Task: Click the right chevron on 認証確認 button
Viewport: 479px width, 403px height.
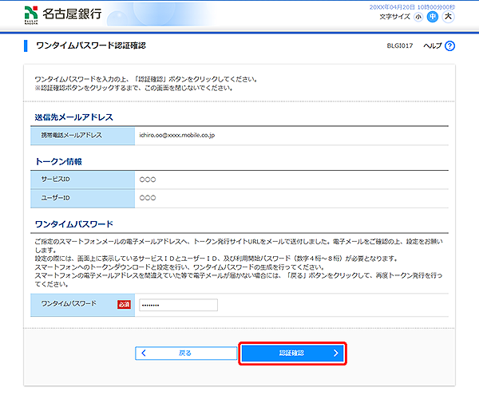Action: pos(336,353)
